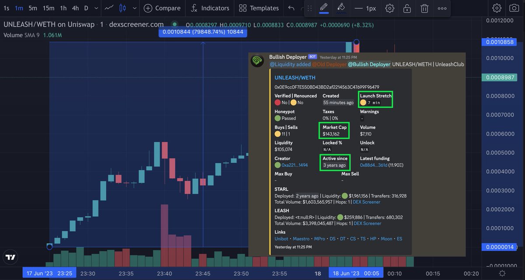Click the 18 Jun '23 00:05 time label

pyautogui.click(x=355, y=273)
